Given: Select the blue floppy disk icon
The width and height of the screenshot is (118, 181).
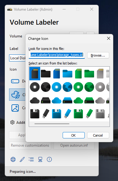Looking at the screenshot, I should pyautogui.click(x=57, y=114).
